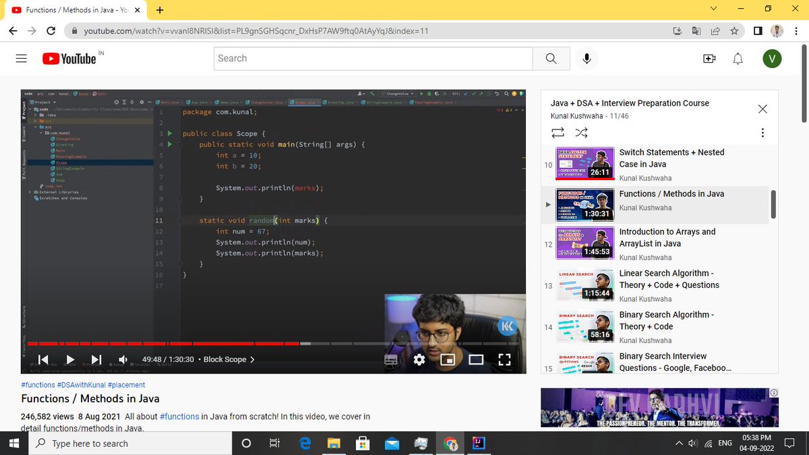Close the playlist panel
The image size is (809, 455).
pyautogui.click(x=762, y=109)
